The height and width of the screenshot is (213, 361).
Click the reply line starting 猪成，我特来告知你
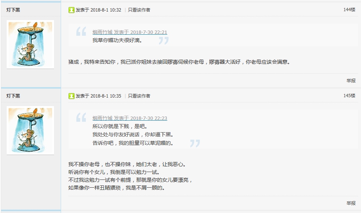[179, 62]
